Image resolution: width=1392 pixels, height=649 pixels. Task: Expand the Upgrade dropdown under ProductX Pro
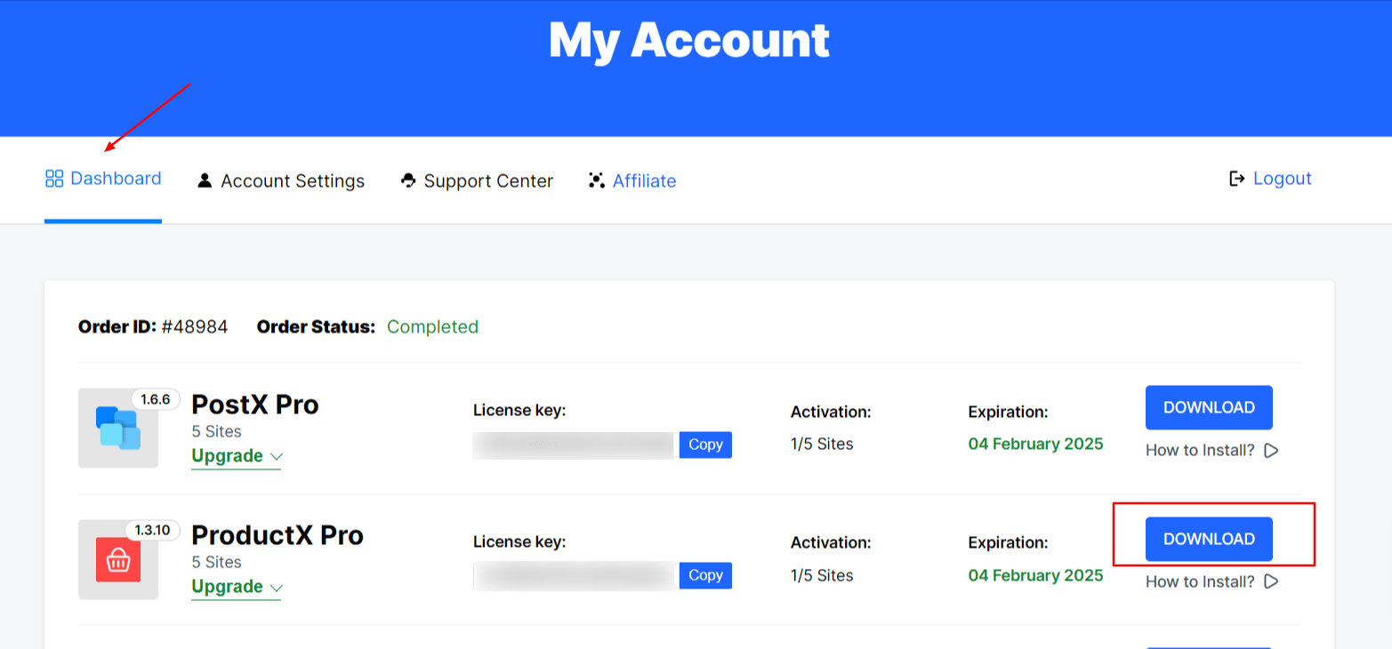(236, 586)
